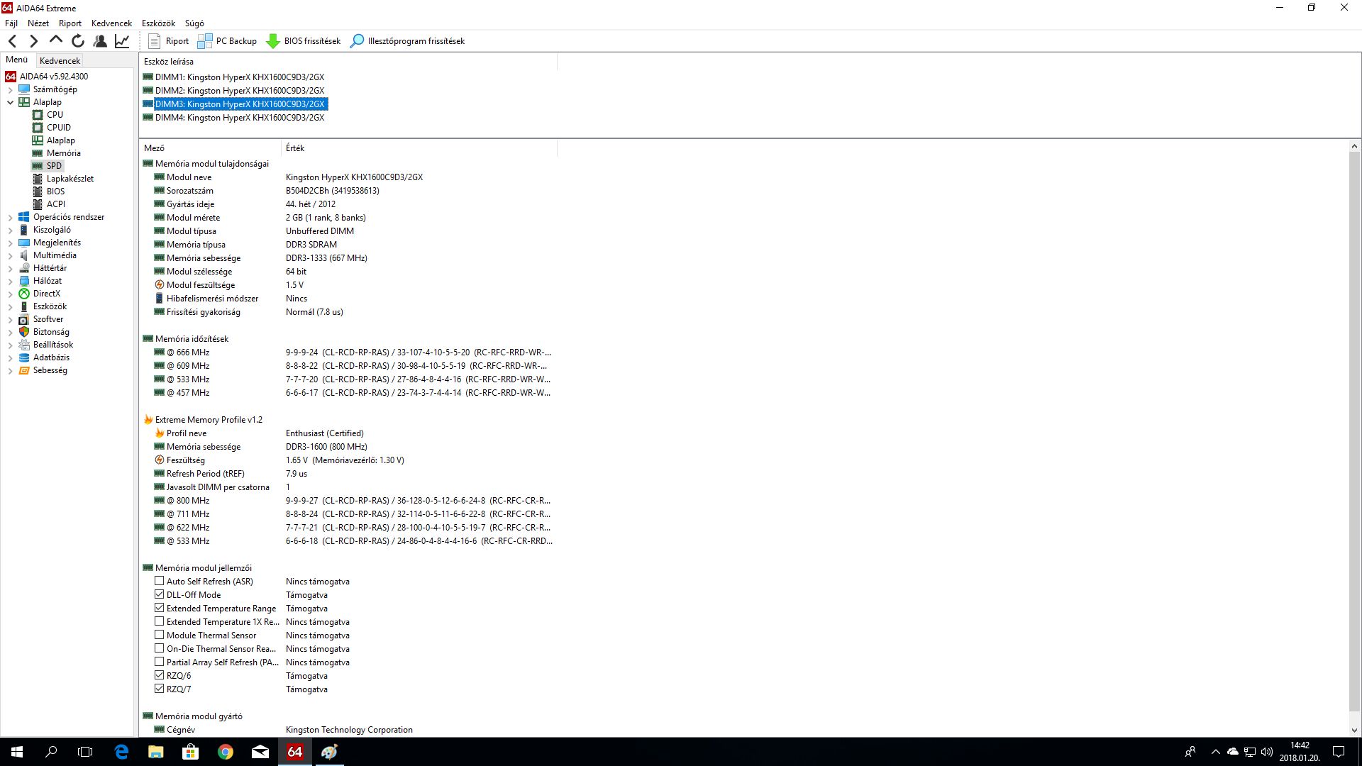The width and height of the screenshot is (1362, 766).
Task: Open the Súgó menu
Action: [x=194, y=23]
